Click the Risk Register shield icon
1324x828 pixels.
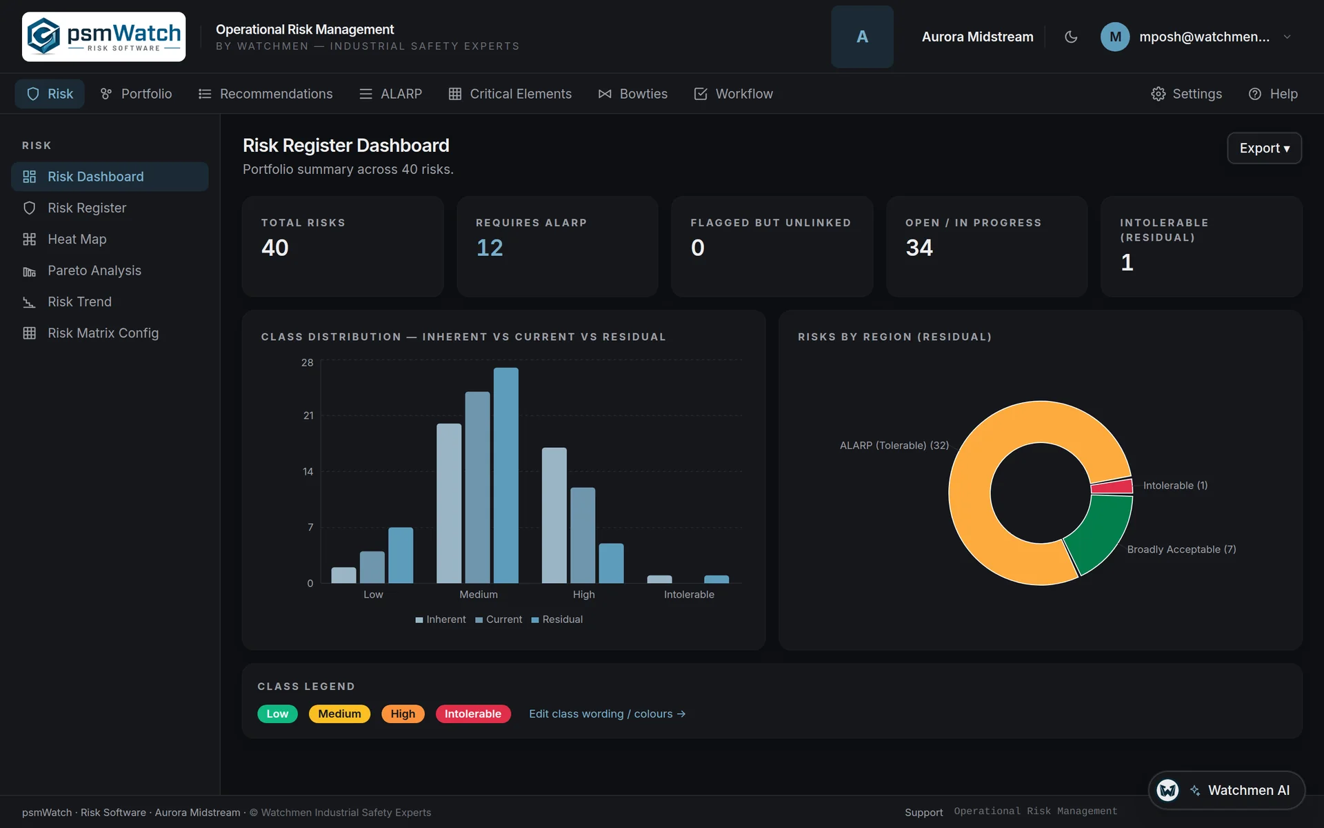pyautogui.click(x=29, y=208)
